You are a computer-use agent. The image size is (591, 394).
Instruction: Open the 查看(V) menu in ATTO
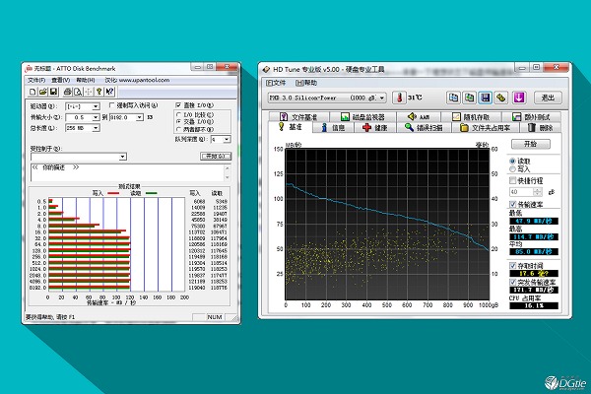(x=61, y=80)
